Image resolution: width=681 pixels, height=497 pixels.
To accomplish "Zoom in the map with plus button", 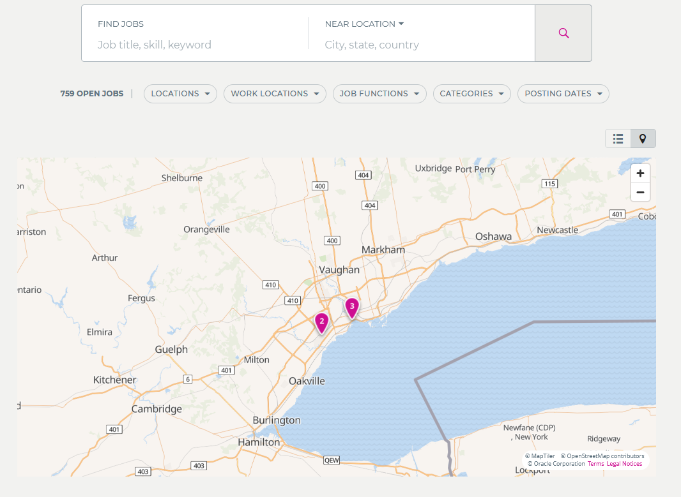I will pyautogui.click(x=640, y=174).
